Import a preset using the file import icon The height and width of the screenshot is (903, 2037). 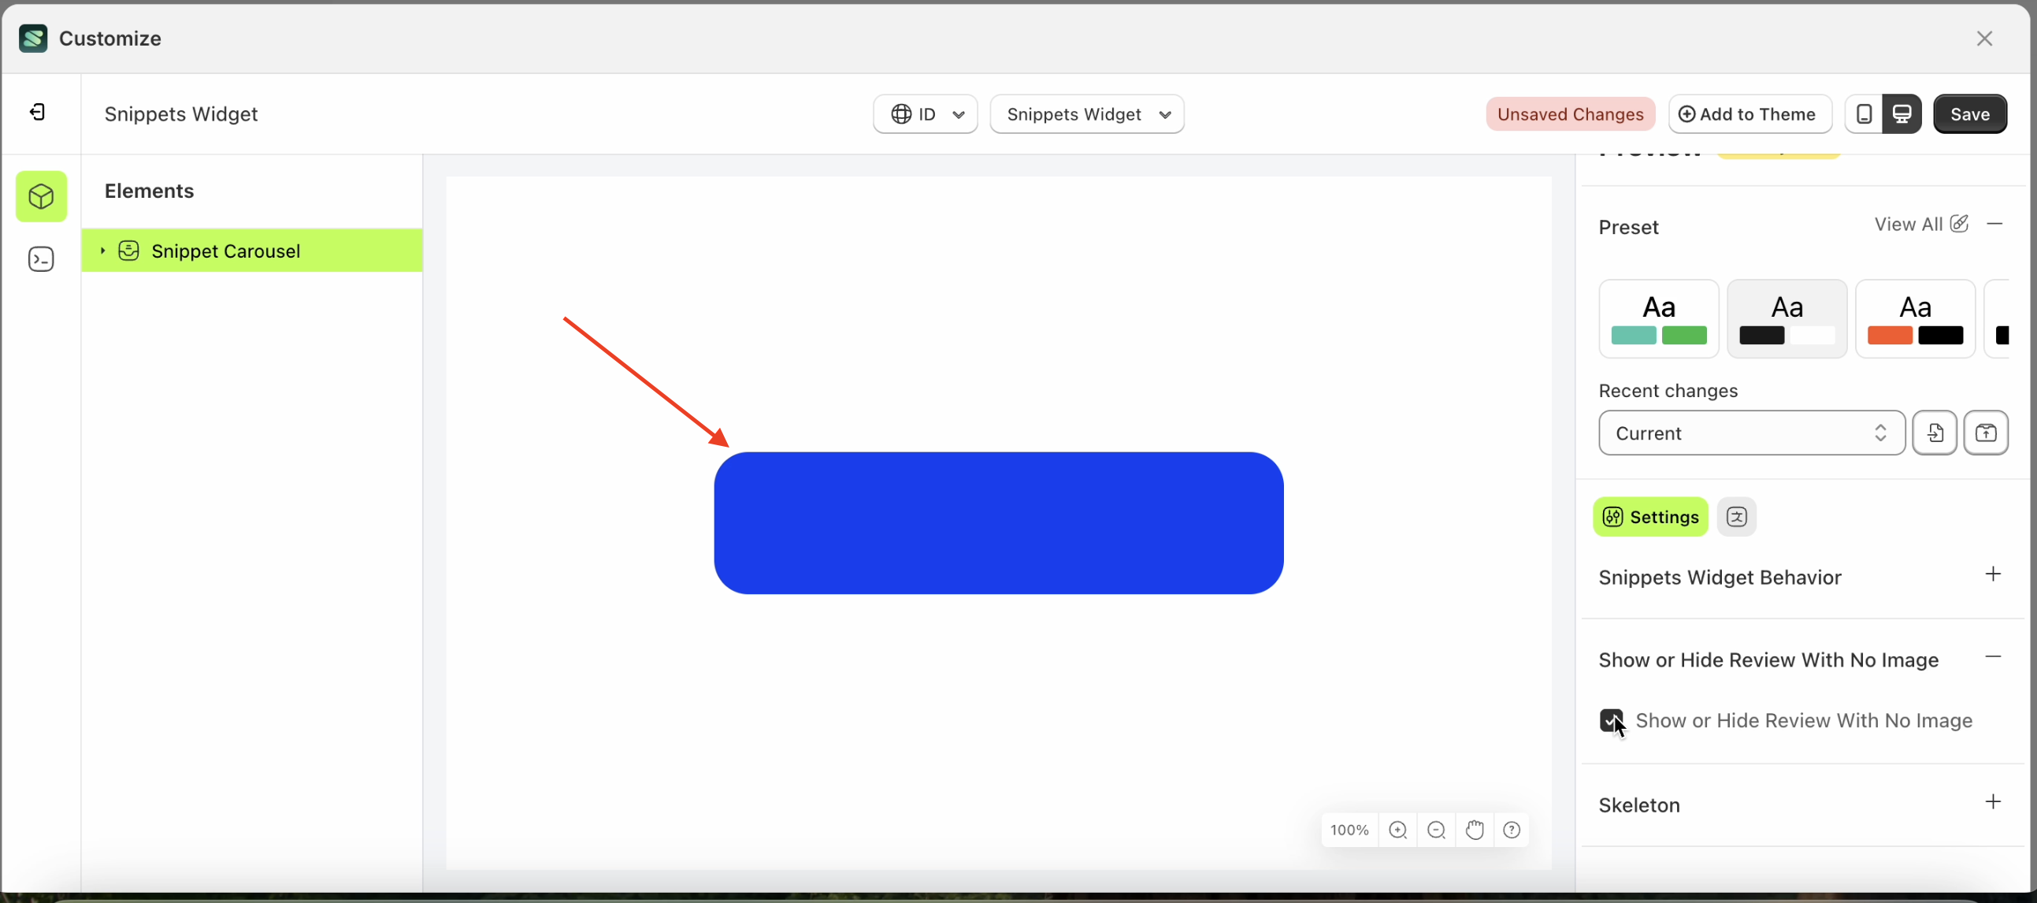[1935, 433]
